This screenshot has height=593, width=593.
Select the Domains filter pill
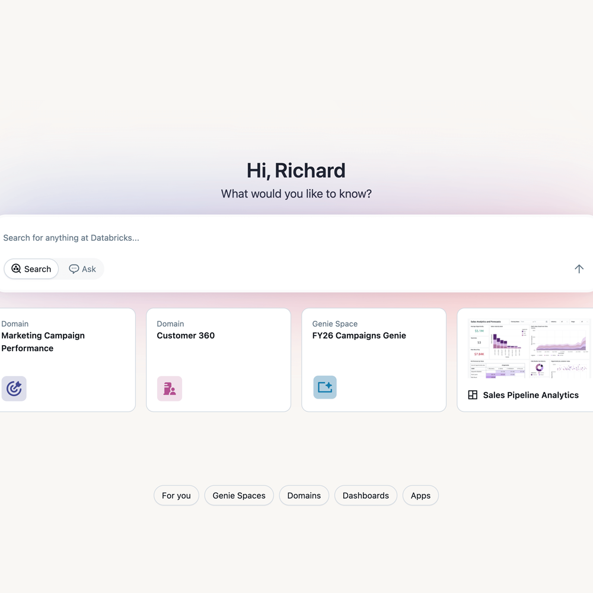coord(304,495)
